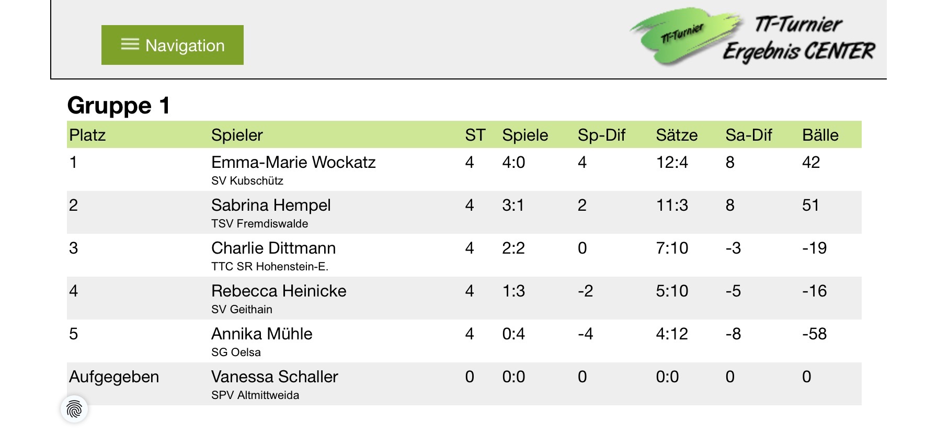The image size is (937, 433).
Task: Click the Sa-Dif column header
Action: click(x=748, y=135)
